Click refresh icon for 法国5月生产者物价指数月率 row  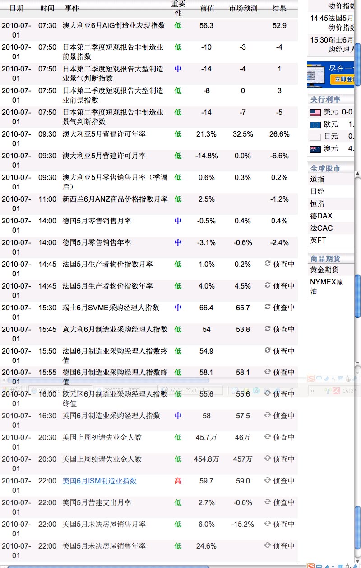click(268, 263)
